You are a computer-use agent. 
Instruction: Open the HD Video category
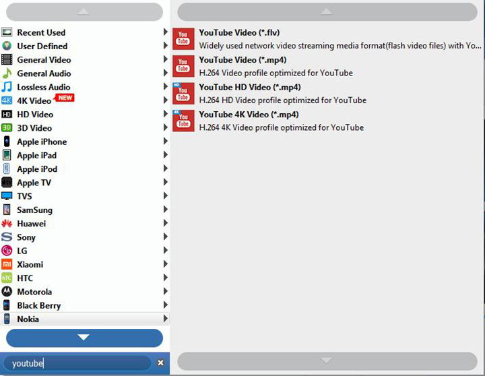(x=35, y=115)
